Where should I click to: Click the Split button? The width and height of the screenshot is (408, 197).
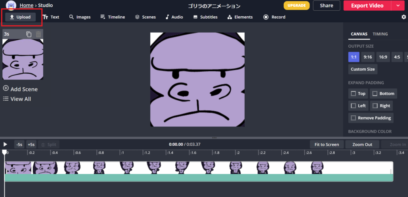click(x=49, y=144)
